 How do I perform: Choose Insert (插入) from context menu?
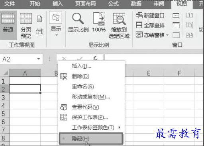[92, 66]
